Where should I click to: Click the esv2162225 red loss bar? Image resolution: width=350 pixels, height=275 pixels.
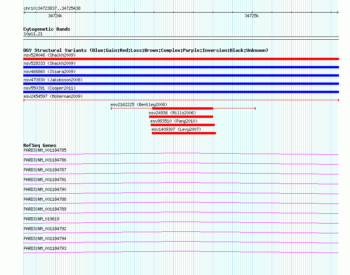[x=182, y=108]
